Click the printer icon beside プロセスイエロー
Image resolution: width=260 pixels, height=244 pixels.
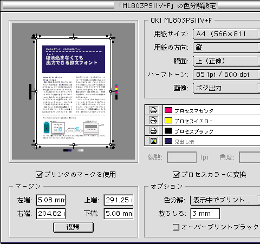click(x=153, y=120)
